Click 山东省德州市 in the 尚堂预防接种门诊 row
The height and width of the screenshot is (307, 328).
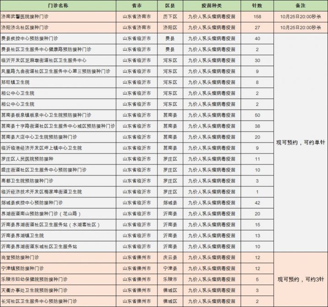click(137, 258)
